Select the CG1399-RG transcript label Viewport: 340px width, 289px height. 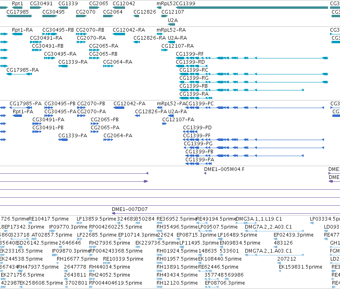pos(194,78)
